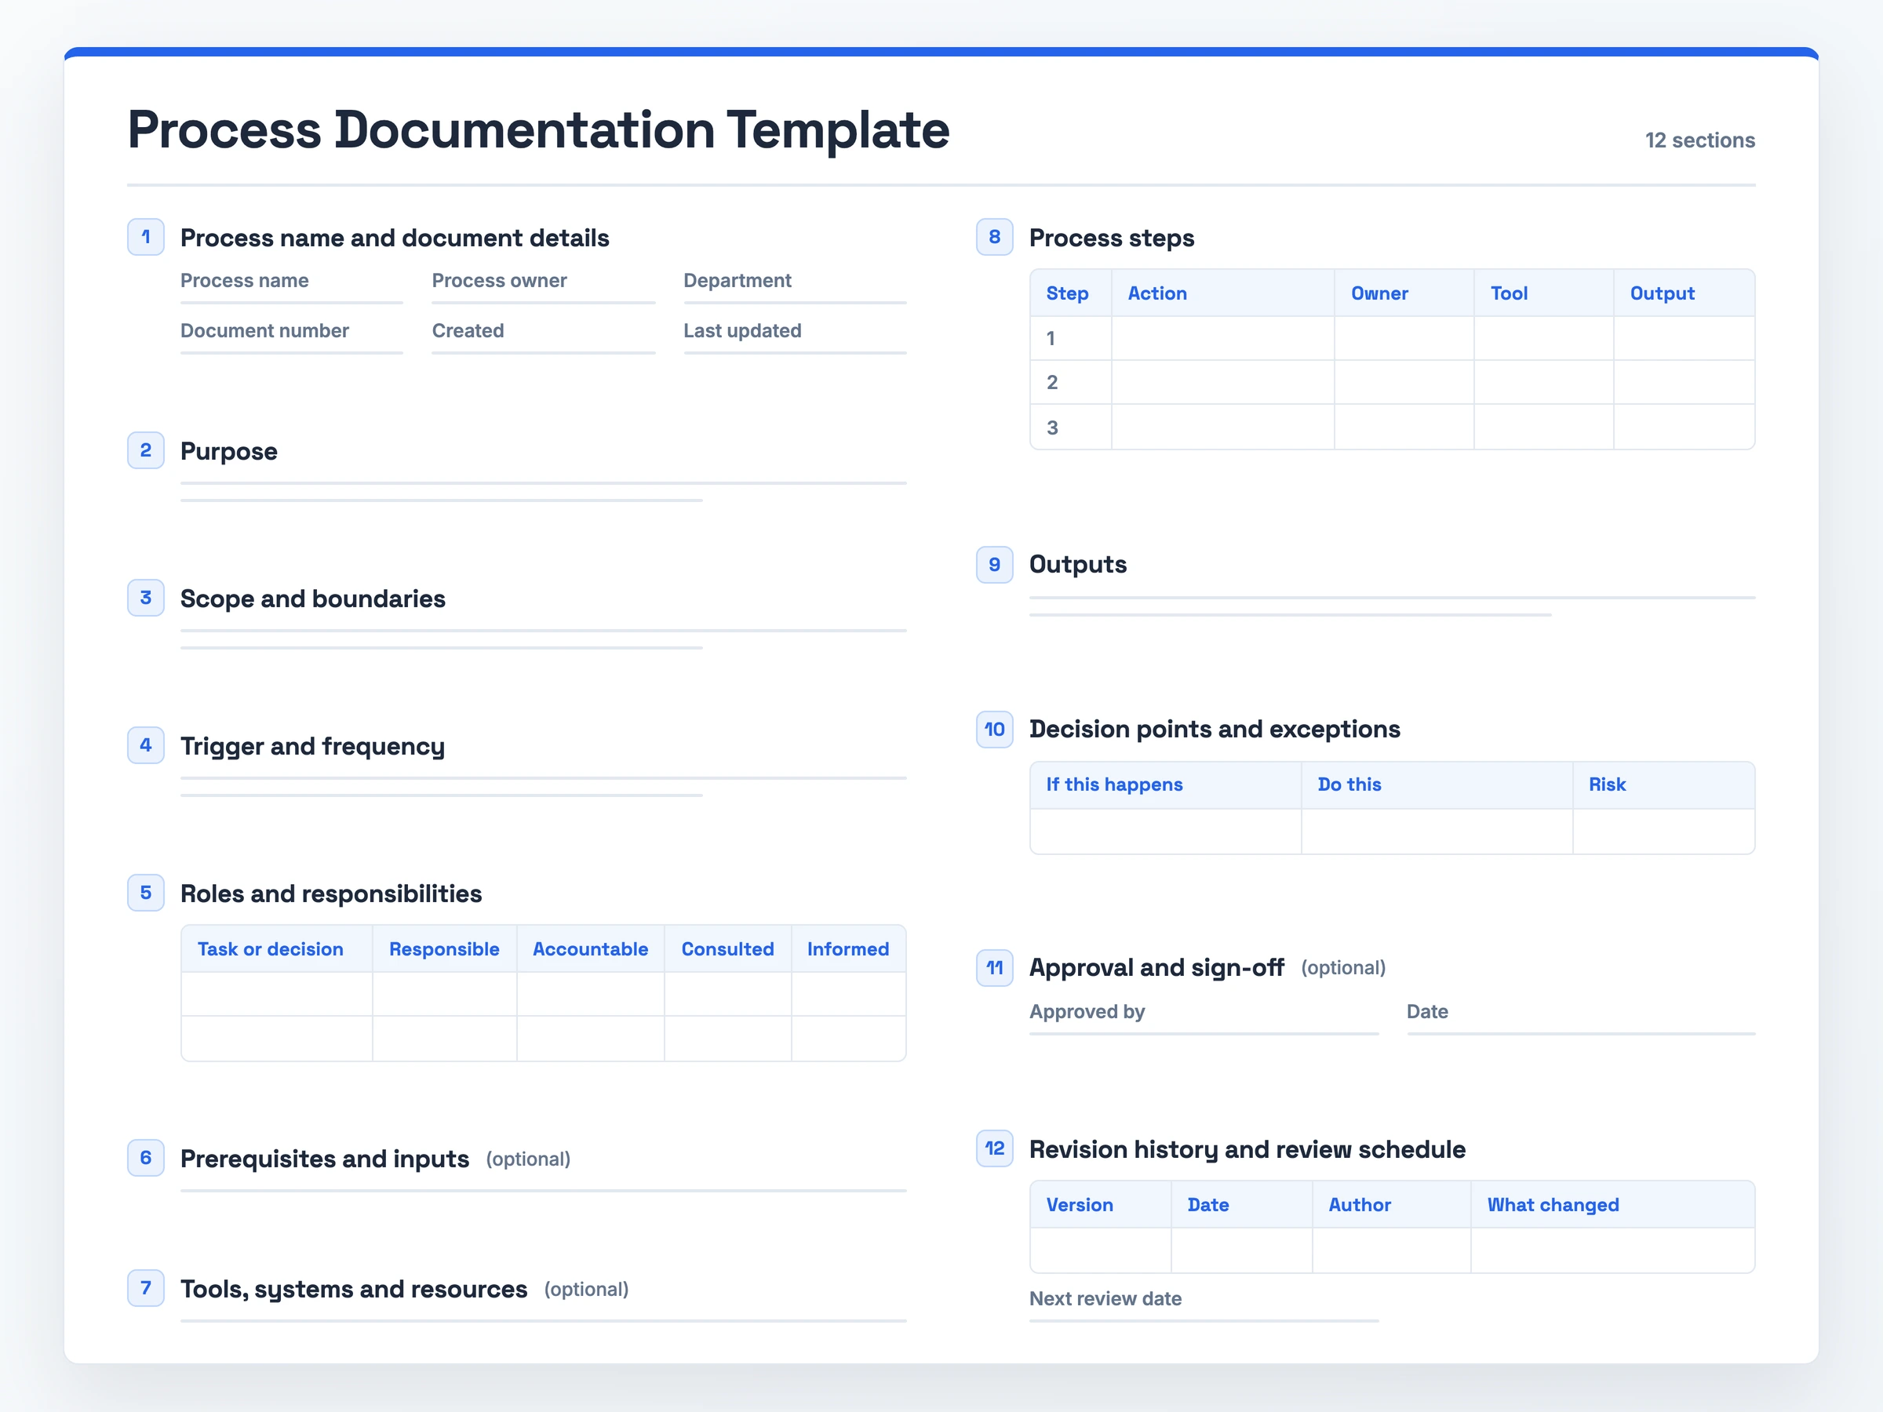Click the Outputs heading
The width and height of the screenshot is (1883, 1412).
click(1078, 564)
